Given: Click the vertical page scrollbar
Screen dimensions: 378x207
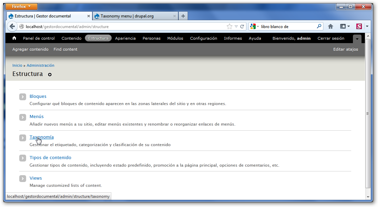Looking at the screenshot, I should [368, 113].
